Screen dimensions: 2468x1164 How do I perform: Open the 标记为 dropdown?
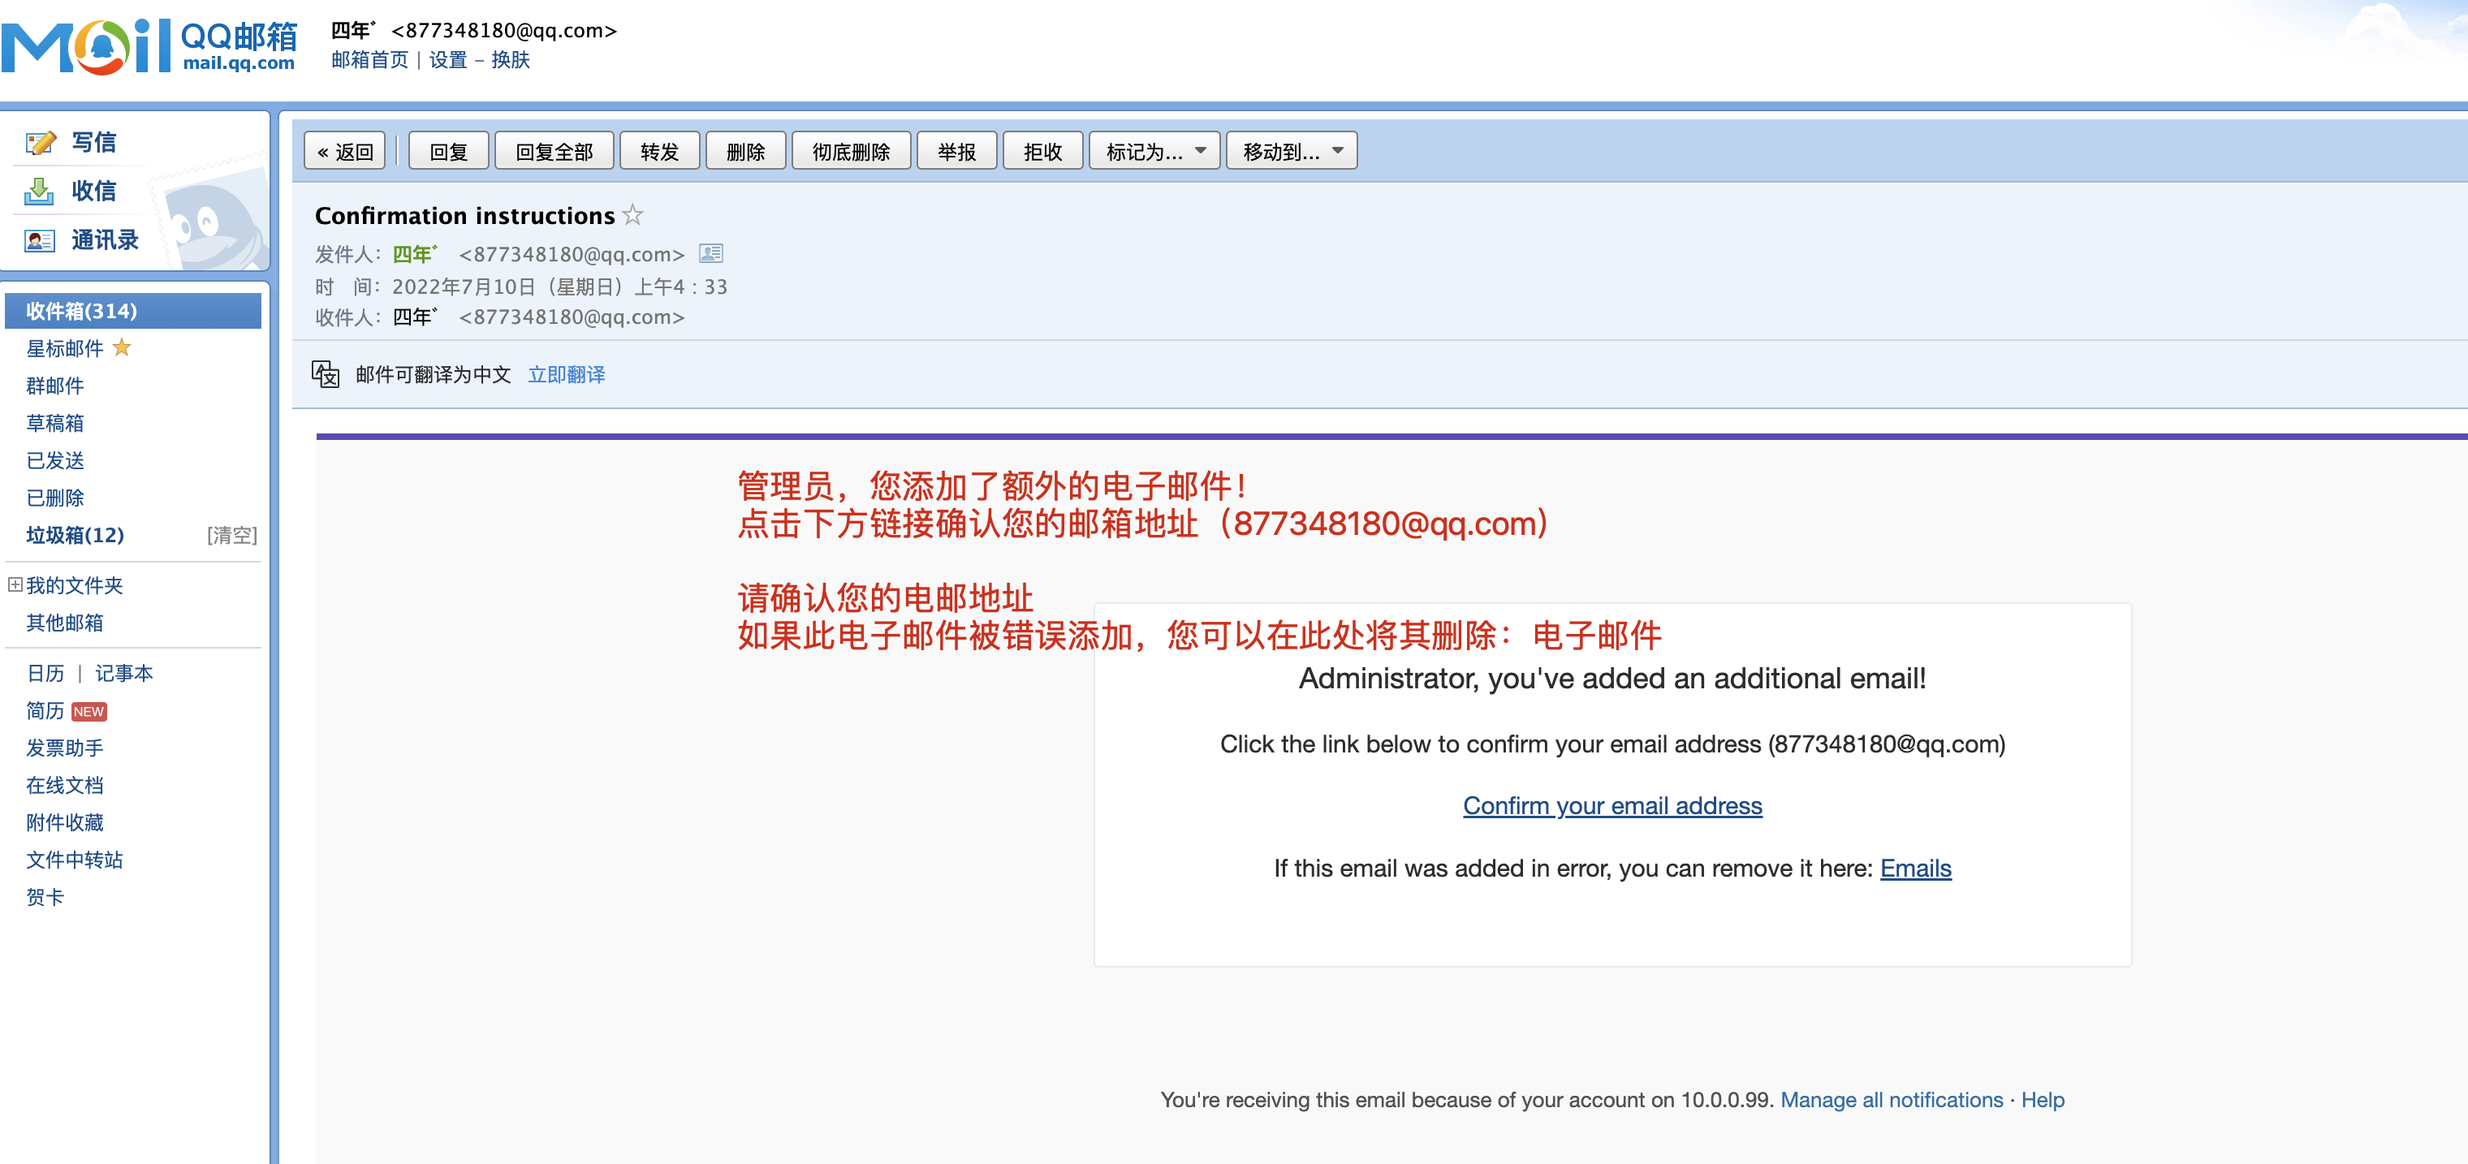[x=1154, y=151]
